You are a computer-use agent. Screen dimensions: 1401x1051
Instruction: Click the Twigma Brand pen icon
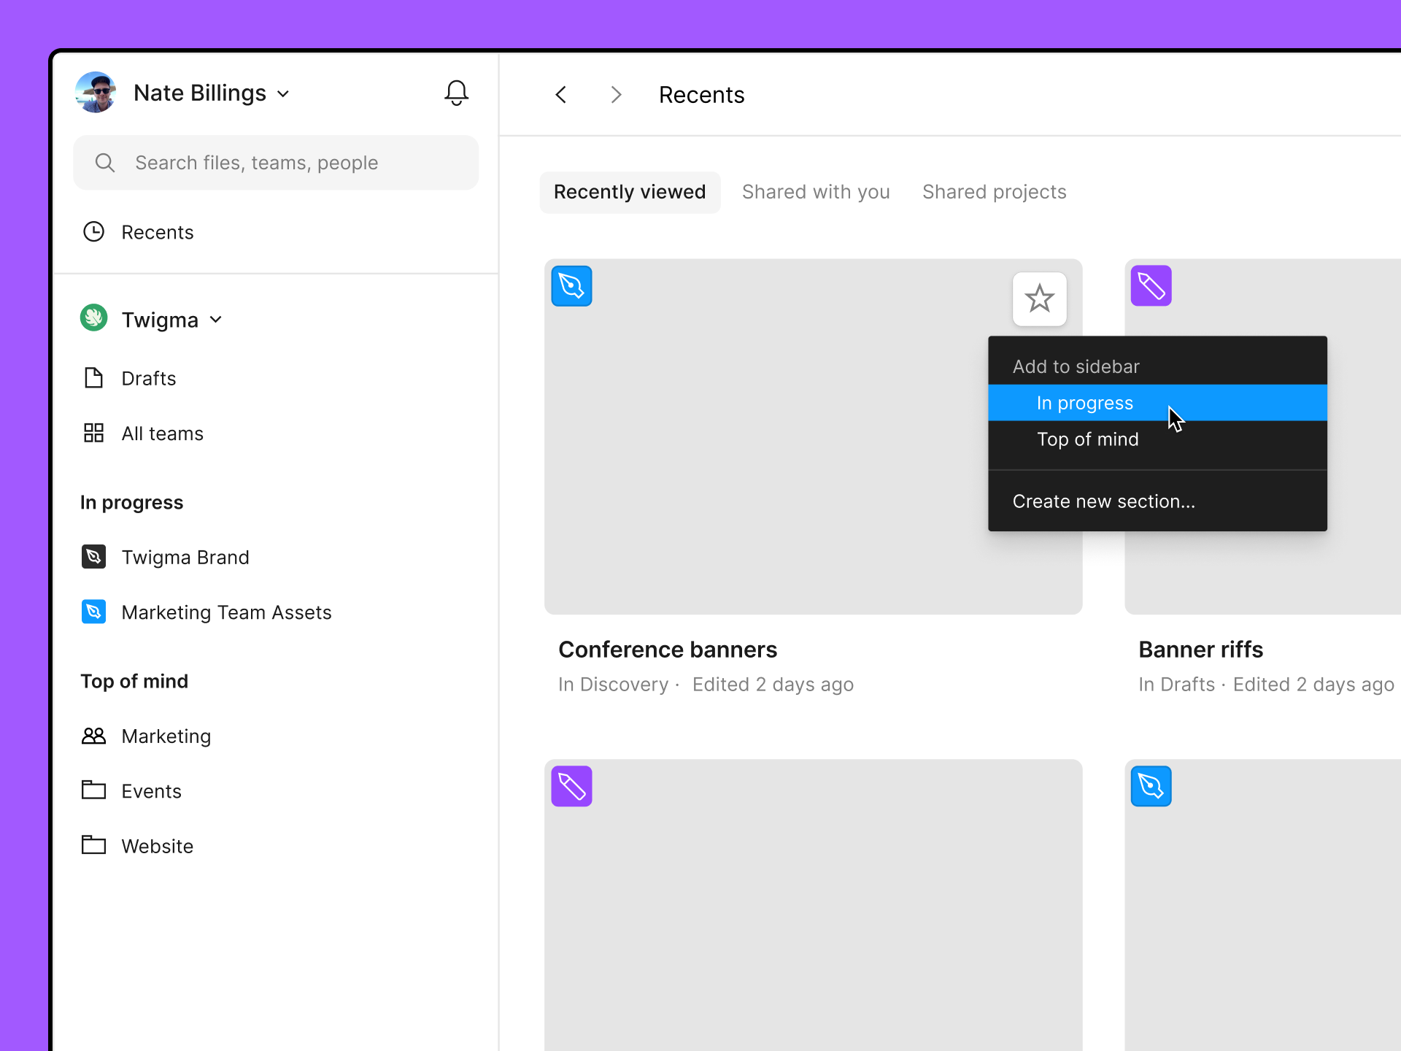pos(94,556)
